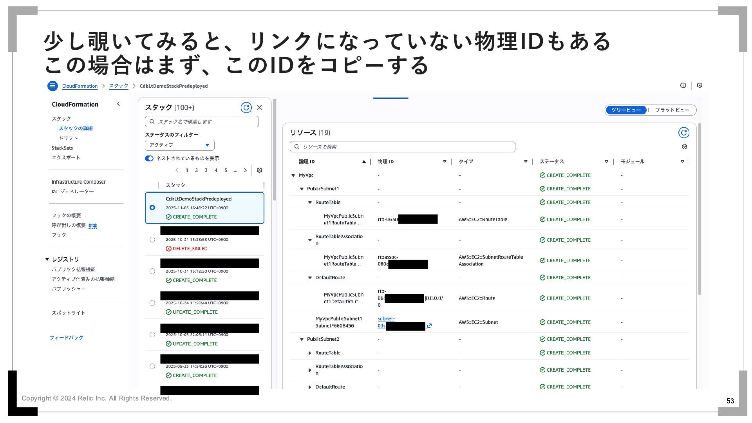This screenshot has height=423, width=752.
Task: Click the スタック breadcrumb link
Action: tap(118, 86)
